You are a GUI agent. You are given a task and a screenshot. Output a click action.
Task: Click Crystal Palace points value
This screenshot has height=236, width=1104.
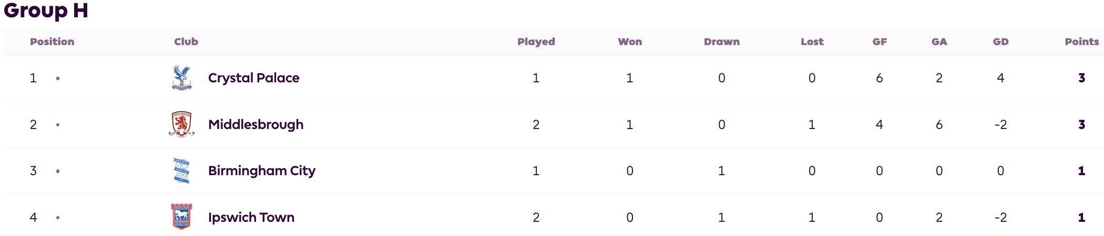click(x=1082, y=78)
